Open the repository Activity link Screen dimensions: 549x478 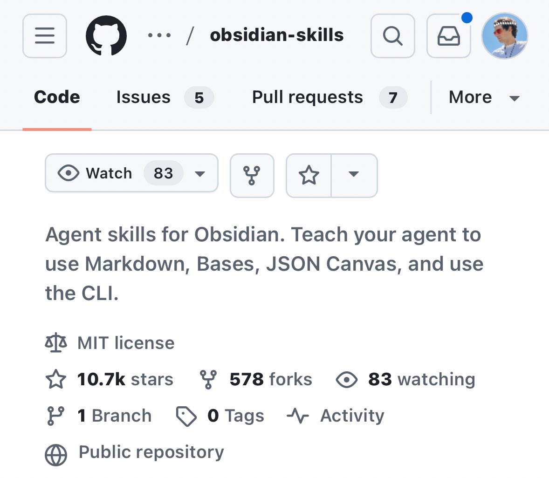[352, 416]
